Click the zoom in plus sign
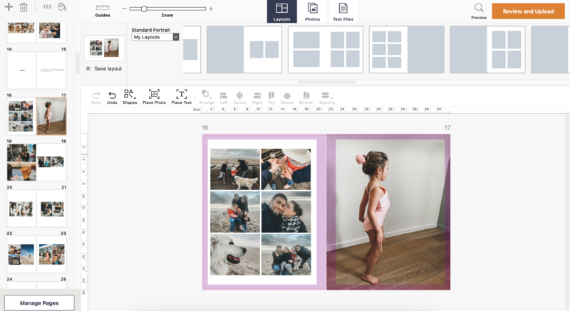The image size is (570, 311). click(211, 9)
